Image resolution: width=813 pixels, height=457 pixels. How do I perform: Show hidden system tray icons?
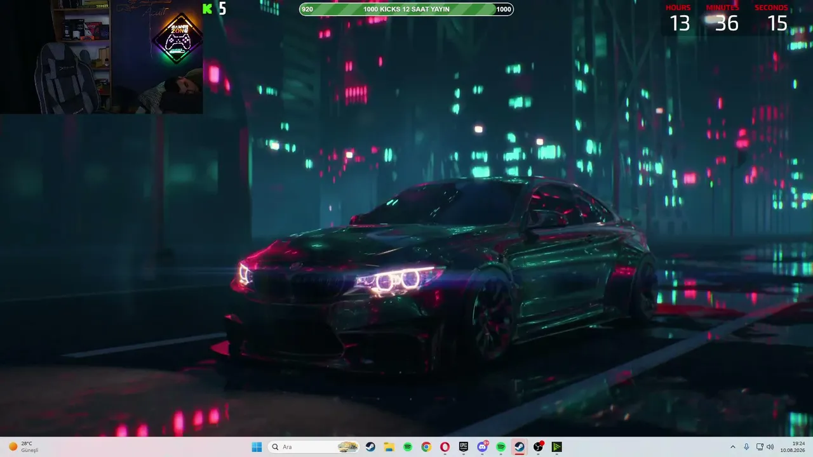click(732, 447)
